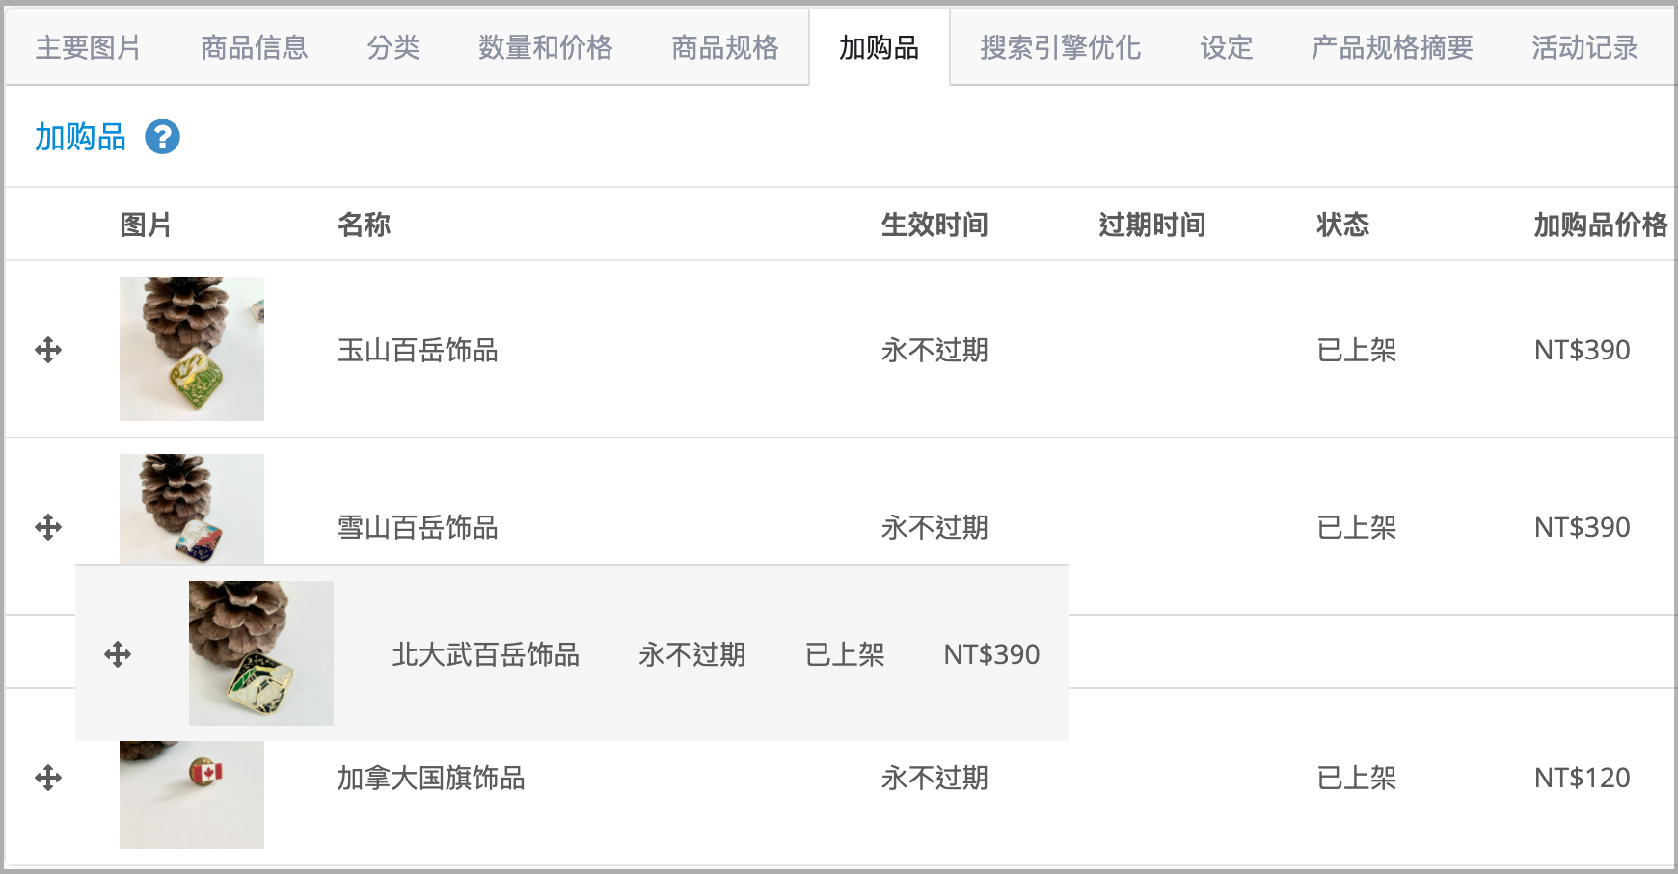Click the 雪山百岳饰品 product thumbnail

192,509
